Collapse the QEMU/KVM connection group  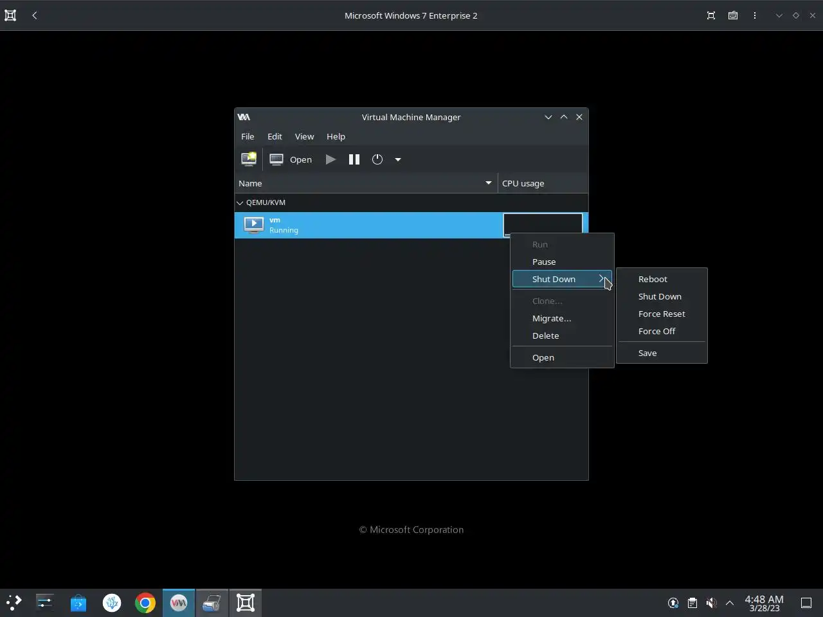240,202
